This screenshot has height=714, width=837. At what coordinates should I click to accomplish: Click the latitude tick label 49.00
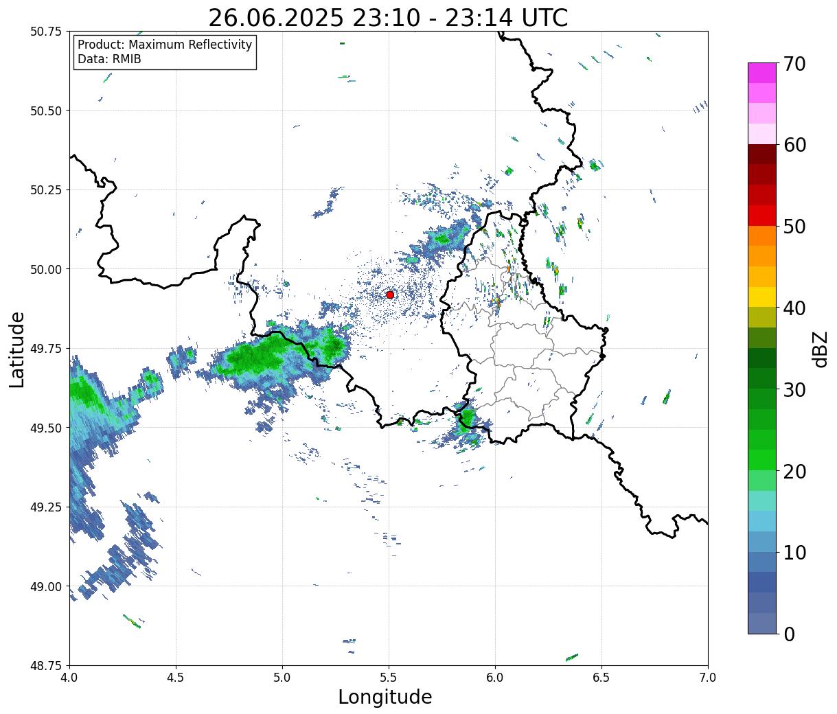[46, 586]
